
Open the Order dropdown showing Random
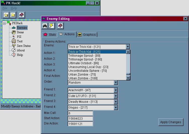[116, 83]
